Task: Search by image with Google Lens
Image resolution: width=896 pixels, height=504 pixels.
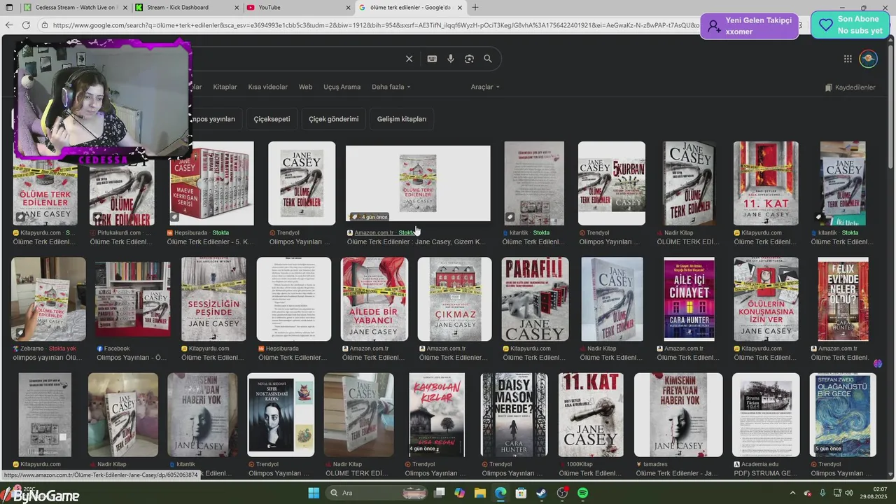Action: 469,59
